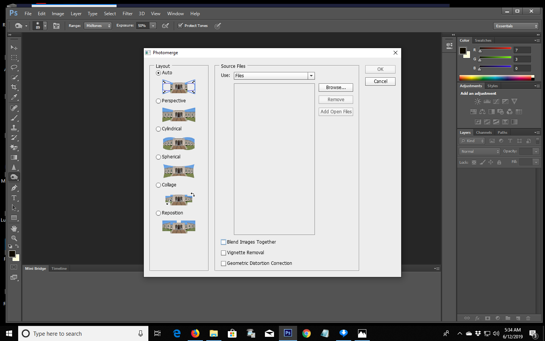Open the Essentials workspace dropdown
Image resolution: width=545 pixels, height=341 pixels.
515,26
